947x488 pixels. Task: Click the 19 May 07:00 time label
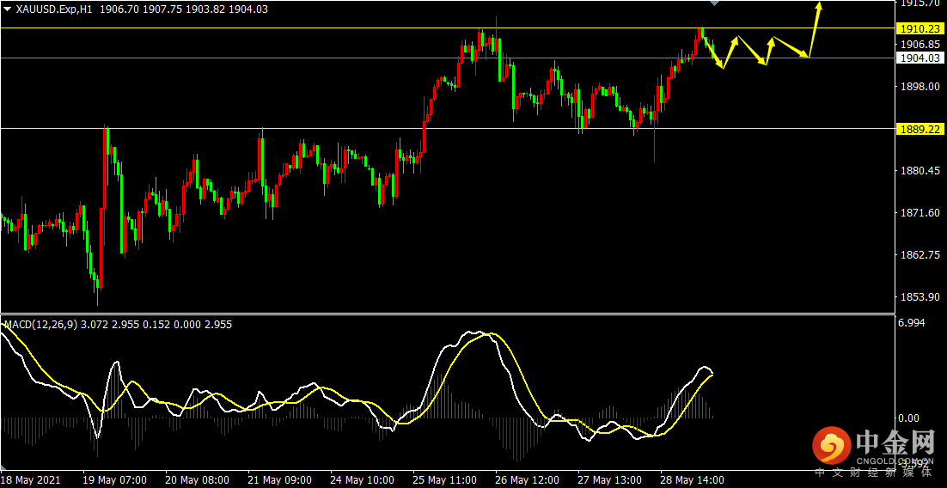[x=114, y=480]
